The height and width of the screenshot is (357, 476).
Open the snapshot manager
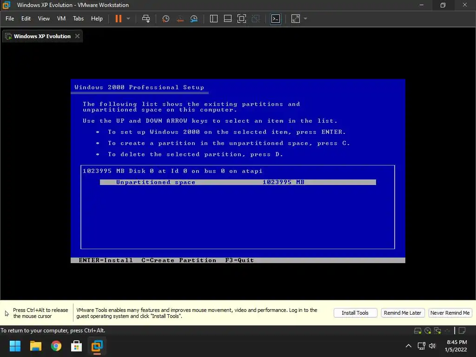[x=194, y=19]
